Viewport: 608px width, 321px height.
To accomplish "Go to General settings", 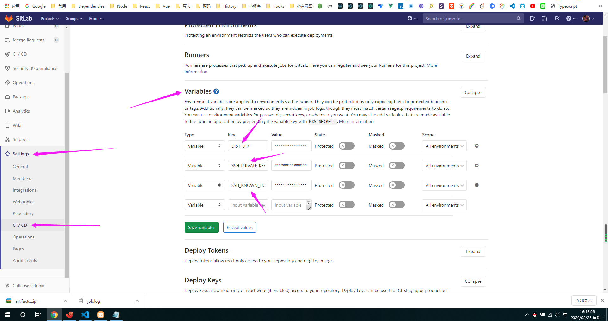I will 20,167.
